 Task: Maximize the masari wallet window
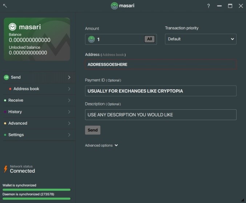pos(230,6)
